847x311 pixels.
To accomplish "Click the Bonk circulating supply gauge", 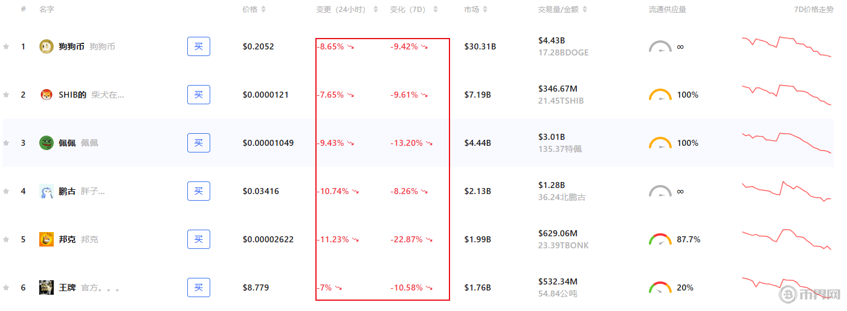I will (x=660, y=239).
